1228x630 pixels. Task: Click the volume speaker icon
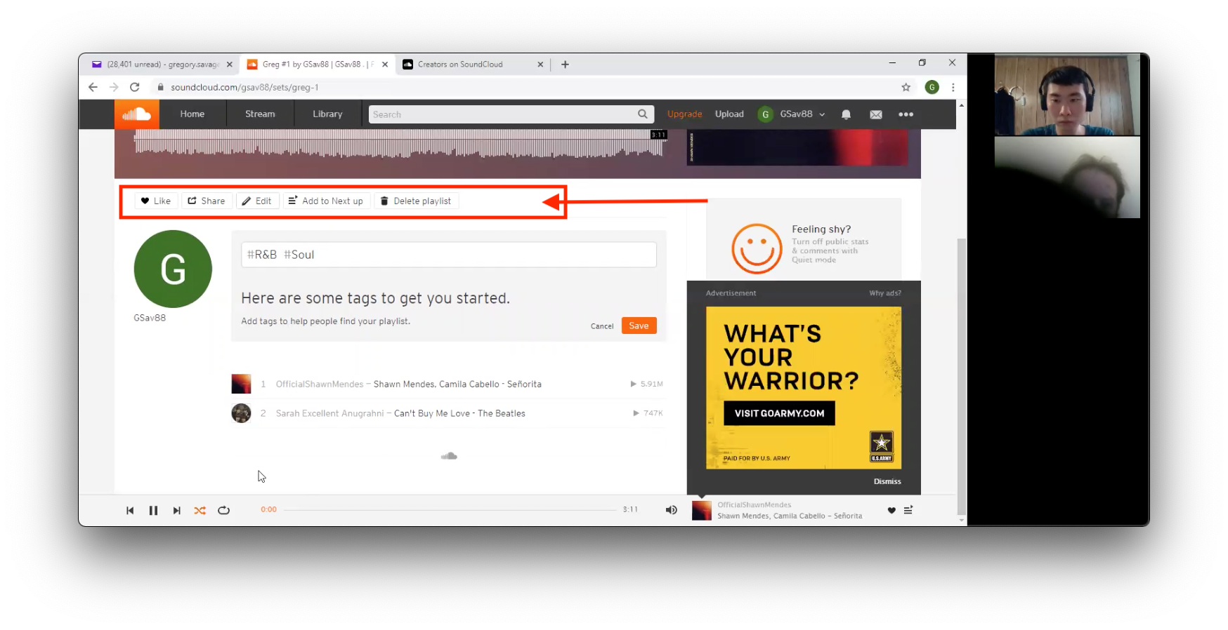coord(672,510)
